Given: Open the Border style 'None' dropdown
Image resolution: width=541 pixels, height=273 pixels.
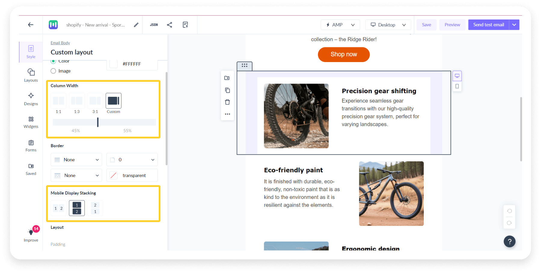Looking at the screenshot, I should (76, 159).
